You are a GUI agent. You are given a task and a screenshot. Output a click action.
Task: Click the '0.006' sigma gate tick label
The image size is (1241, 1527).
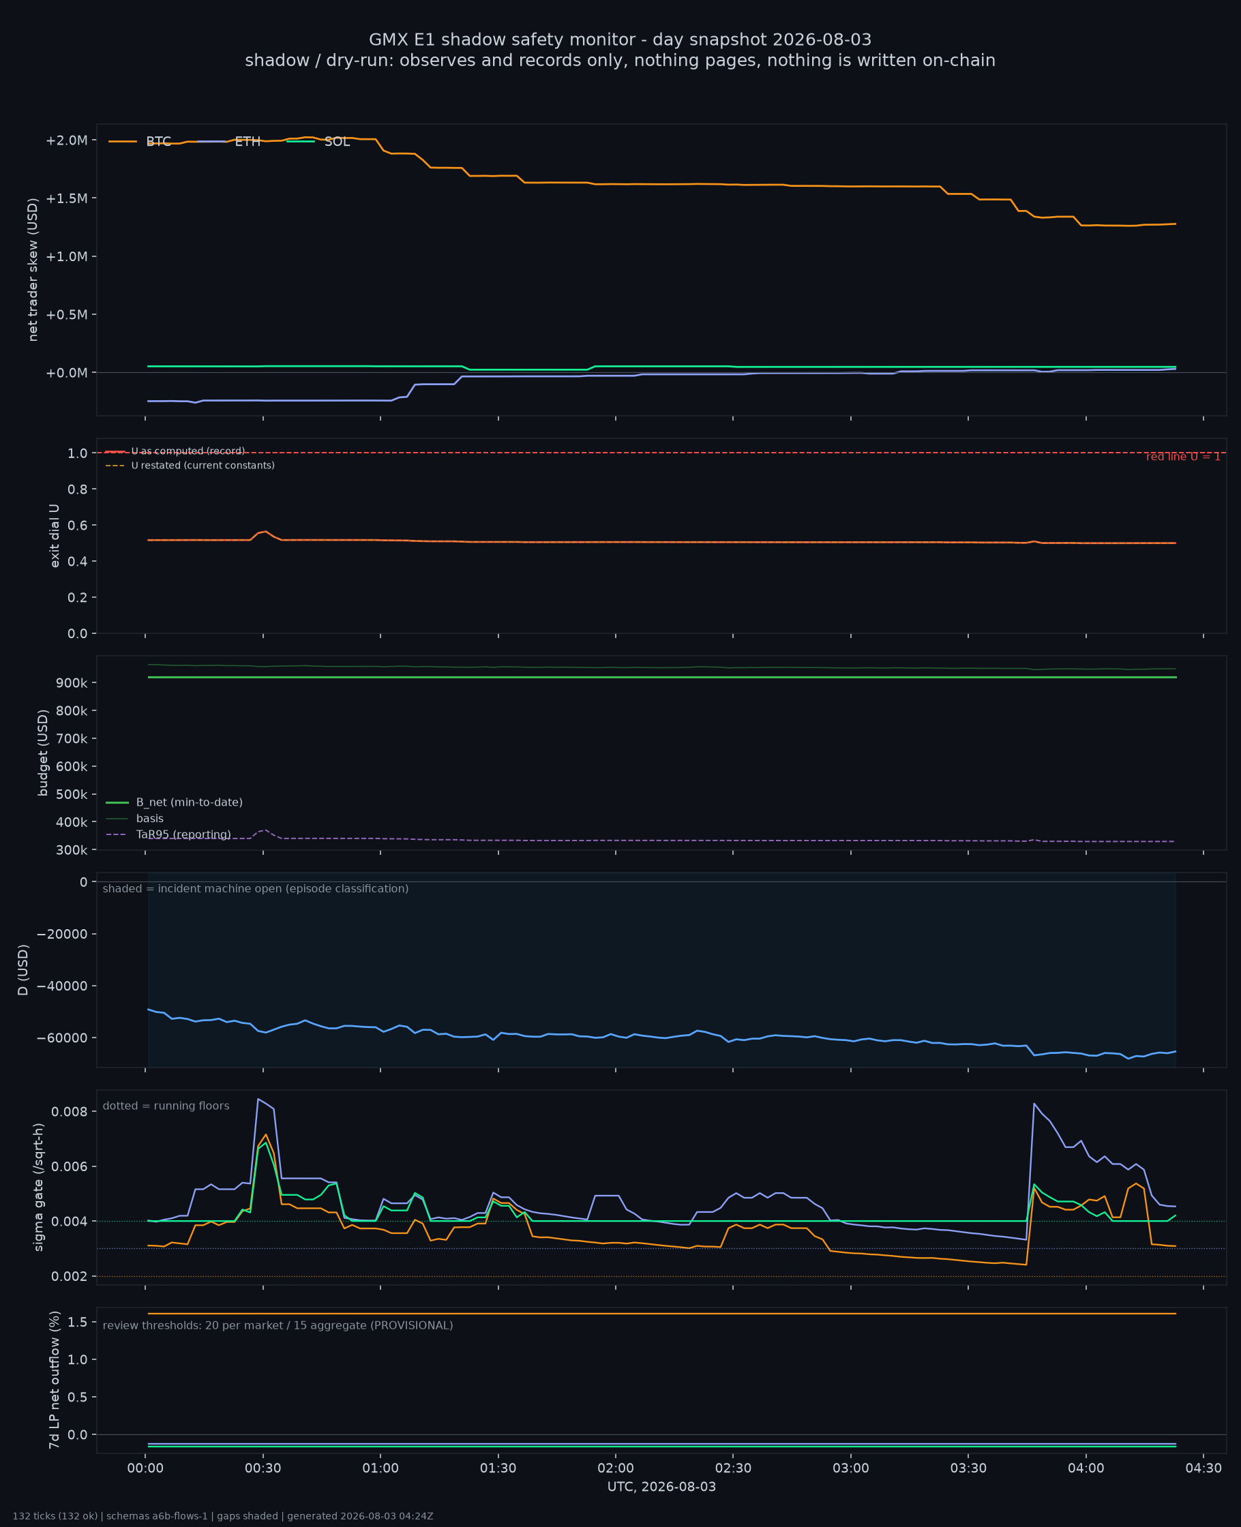pos(70,1167)
